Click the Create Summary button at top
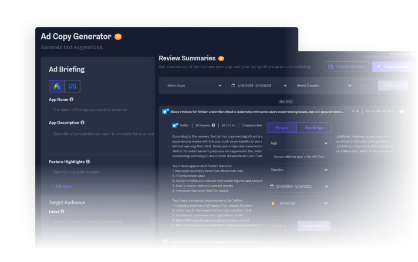Screen dimensions: 418x262 [x=393, y=67]
